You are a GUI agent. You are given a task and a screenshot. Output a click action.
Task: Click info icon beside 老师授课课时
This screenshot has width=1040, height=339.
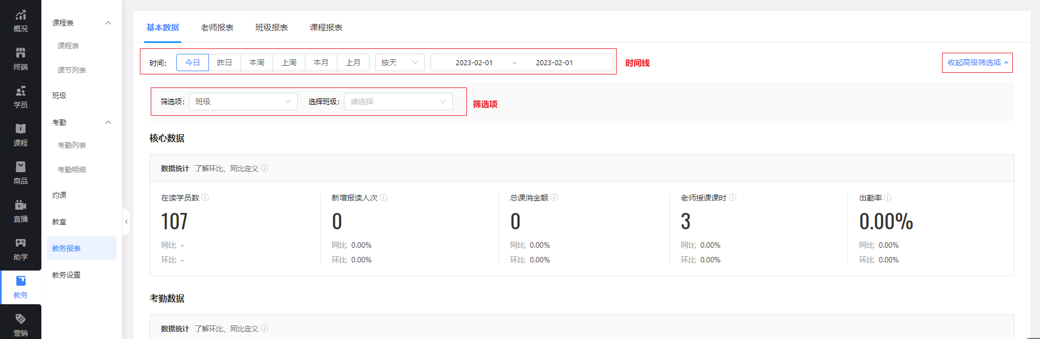(x=733, y=198)
